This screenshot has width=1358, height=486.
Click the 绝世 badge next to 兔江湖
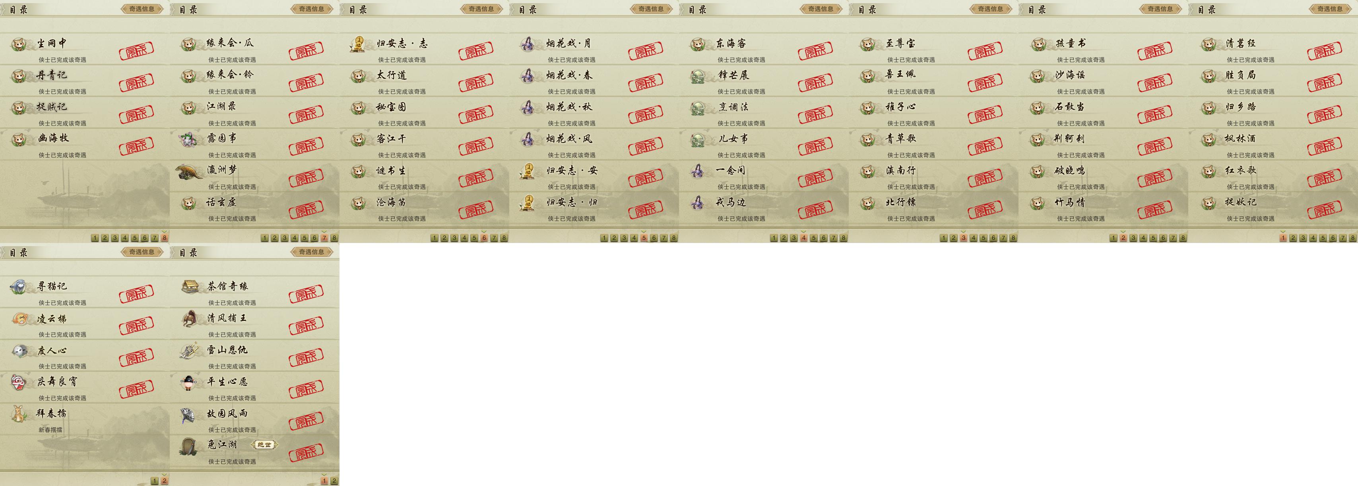point(264,445)
